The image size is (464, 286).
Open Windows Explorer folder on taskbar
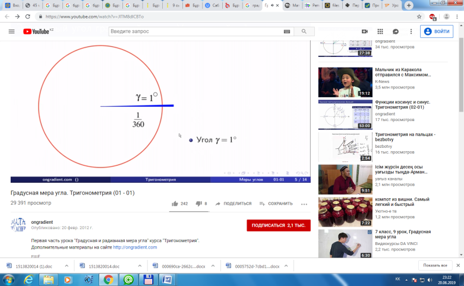[x=48, y=279]
